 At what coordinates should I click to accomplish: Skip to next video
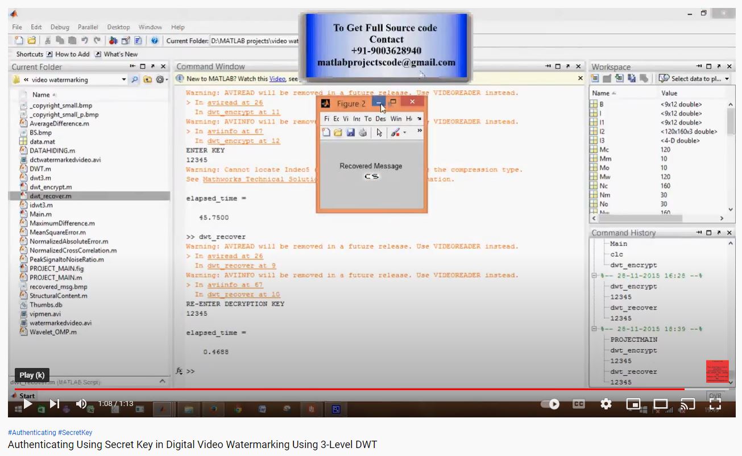[55, 404]
